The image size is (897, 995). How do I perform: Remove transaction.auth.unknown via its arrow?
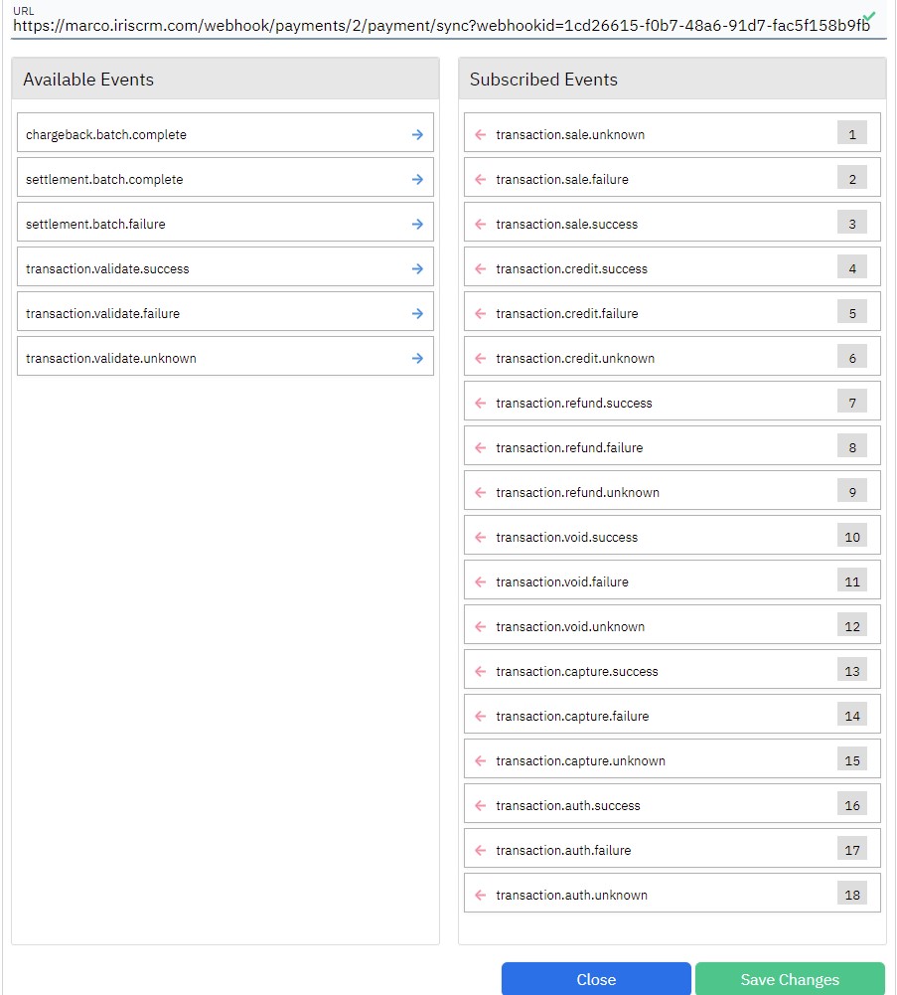(x=481, y=894)
